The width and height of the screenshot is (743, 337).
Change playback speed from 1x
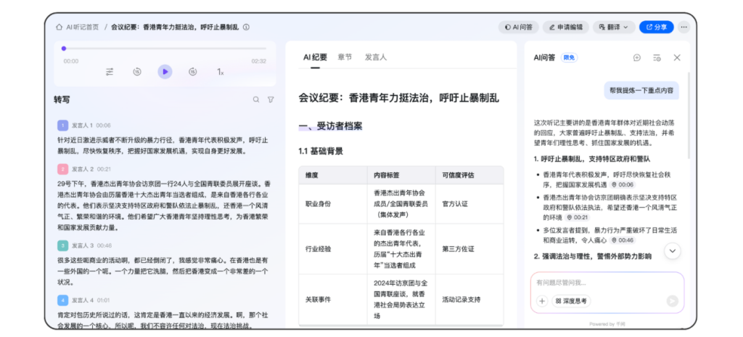tap(220, 72)
